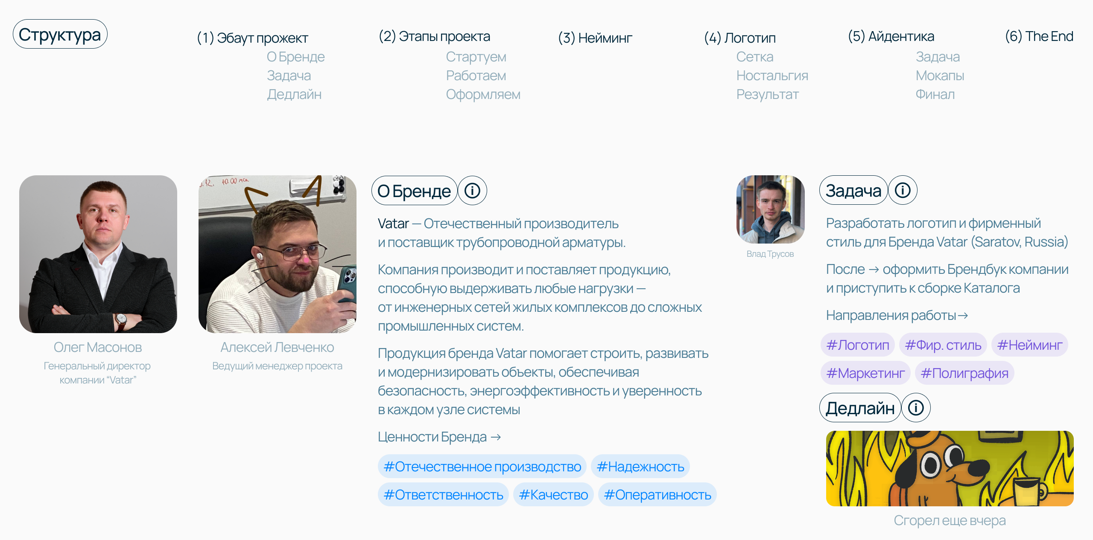Select the #Полиграфия tag
Image resolution: width=1093 pixels, height=540 pixels.
point(964,373)
